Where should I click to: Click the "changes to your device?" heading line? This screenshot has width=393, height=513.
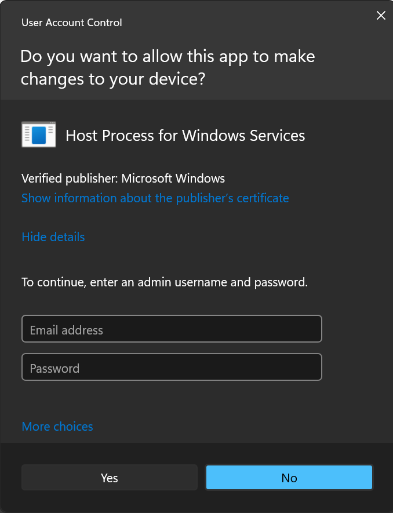tap(113, 79)
